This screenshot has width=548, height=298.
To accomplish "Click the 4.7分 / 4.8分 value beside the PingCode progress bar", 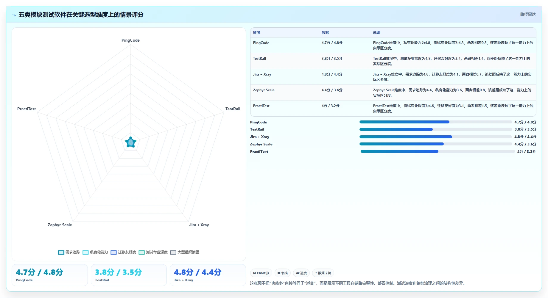I will [x=525, y=122].
